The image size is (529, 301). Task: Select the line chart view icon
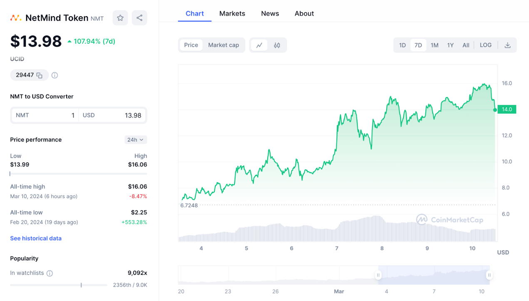(259, 45)
